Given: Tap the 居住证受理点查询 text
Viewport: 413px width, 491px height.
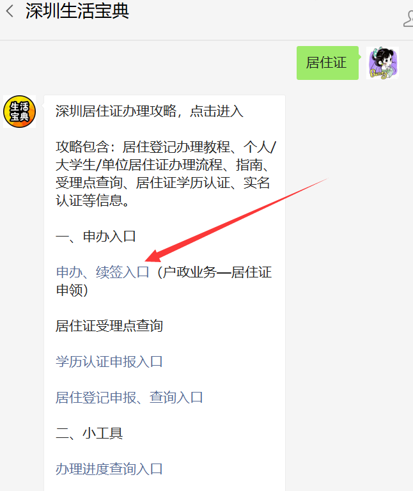Looking at the screenshot, I should point(109,326).
